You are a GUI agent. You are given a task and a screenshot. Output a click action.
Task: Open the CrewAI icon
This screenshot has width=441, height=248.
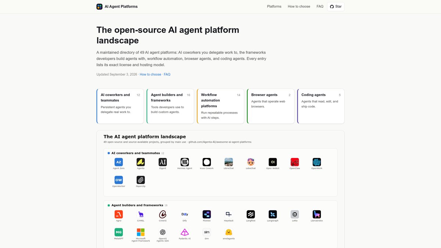[x=163, y=214]
